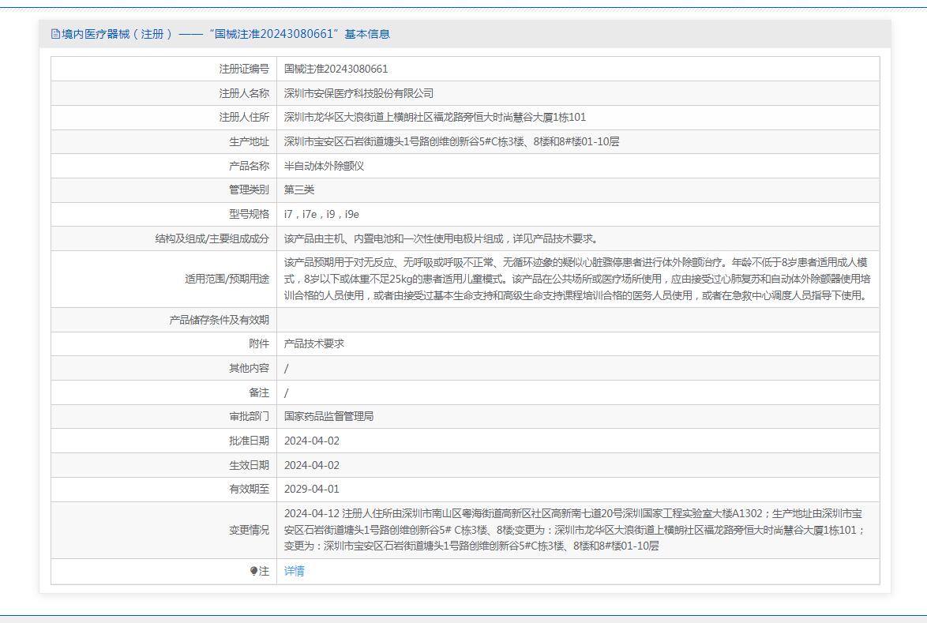Click the registration number value 国械注准20243080661
This screenshot has width=927, height=623.
point(336,69)
